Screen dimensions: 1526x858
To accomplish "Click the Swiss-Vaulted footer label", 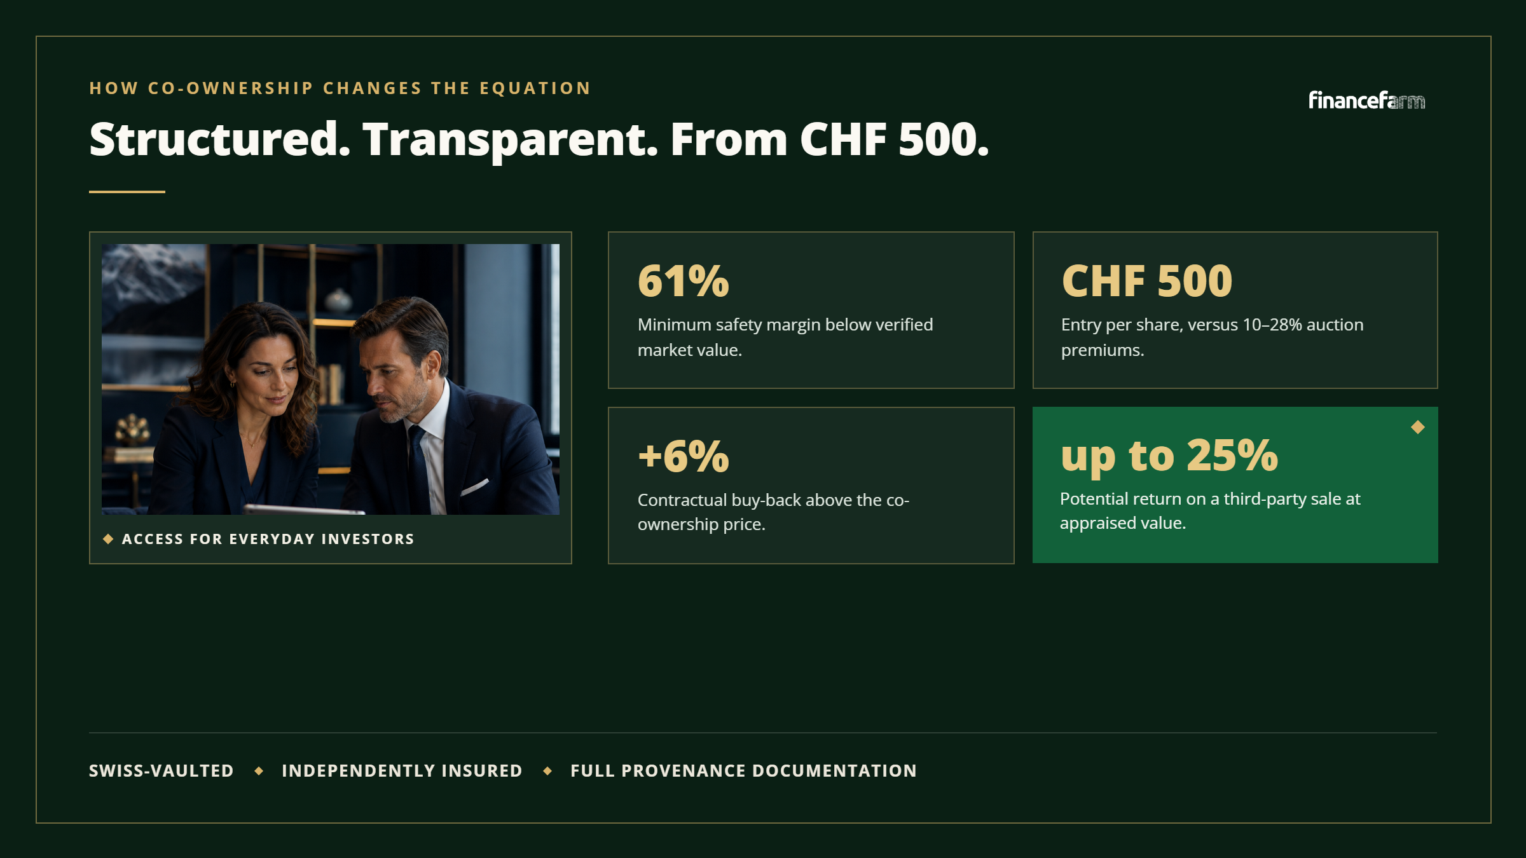I will pos(162,771).
